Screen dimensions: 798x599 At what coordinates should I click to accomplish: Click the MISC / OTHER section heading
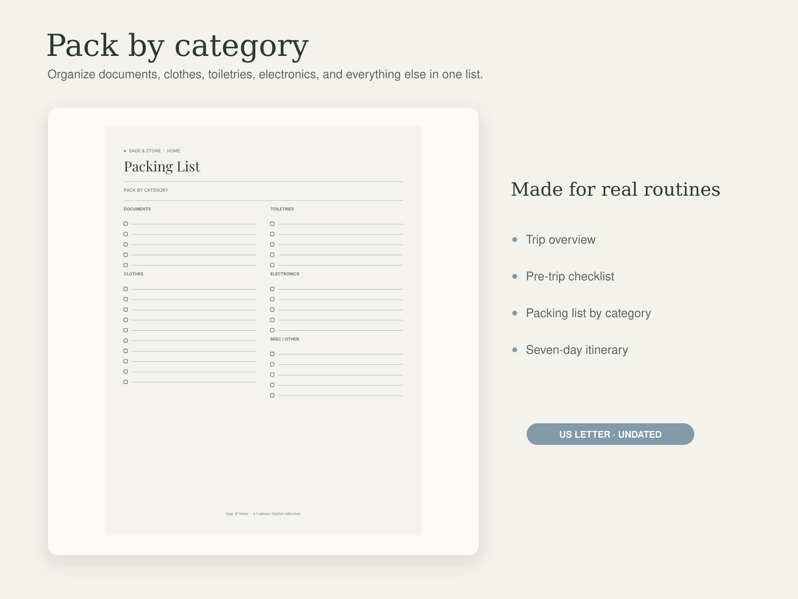click(x=284, y=339)
